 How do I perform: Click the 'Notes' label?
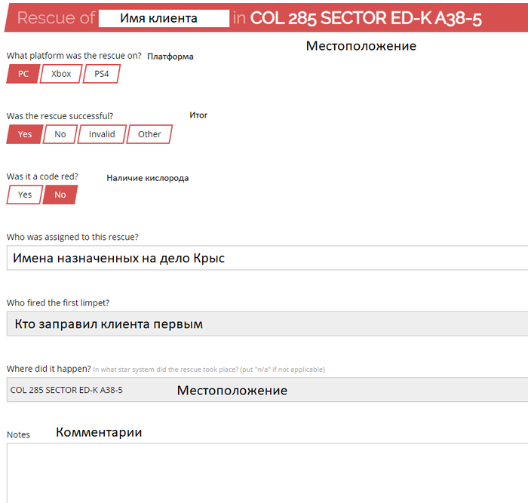(18, 434)
